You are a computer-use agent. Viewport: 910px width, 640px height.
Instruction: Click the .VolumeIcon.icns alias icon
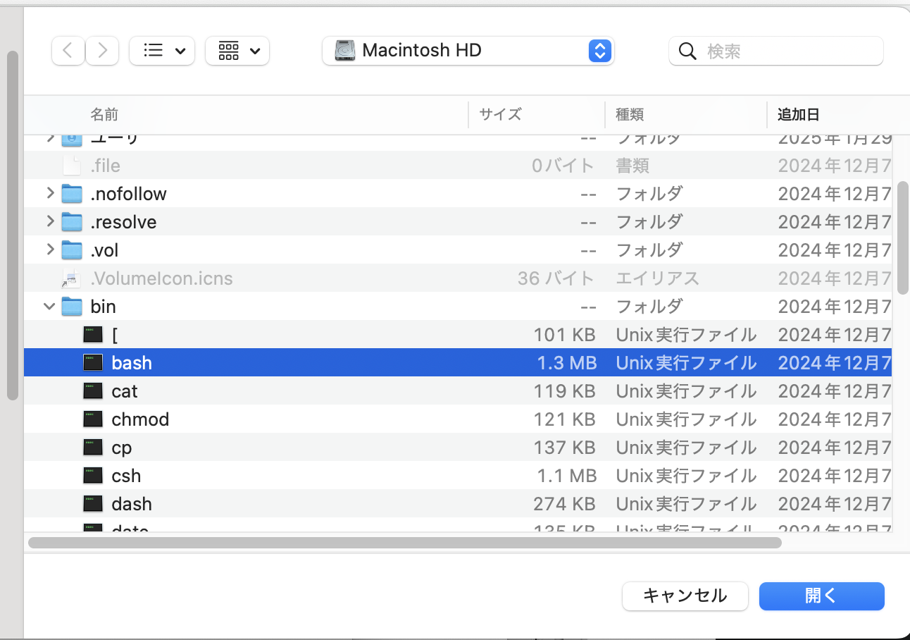point(72,278)
